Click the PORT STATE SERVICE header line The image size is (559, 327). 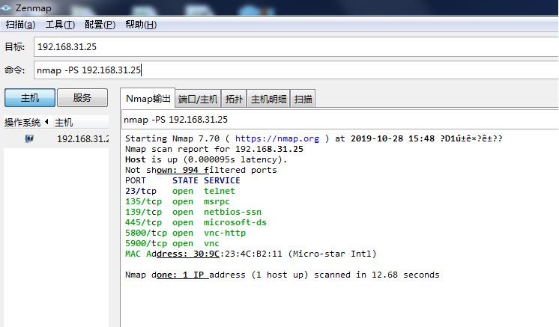click(183, 180)
